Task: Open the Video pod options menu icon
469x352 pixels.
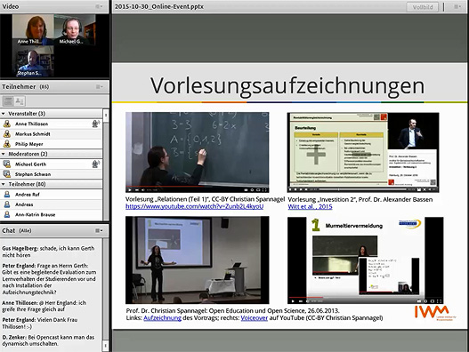Action: click(x=99, y=6)
